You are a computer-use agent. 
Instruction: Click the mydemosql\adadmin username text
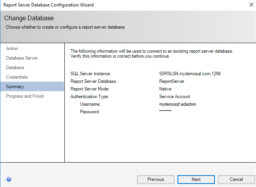[x=178, y=104]
